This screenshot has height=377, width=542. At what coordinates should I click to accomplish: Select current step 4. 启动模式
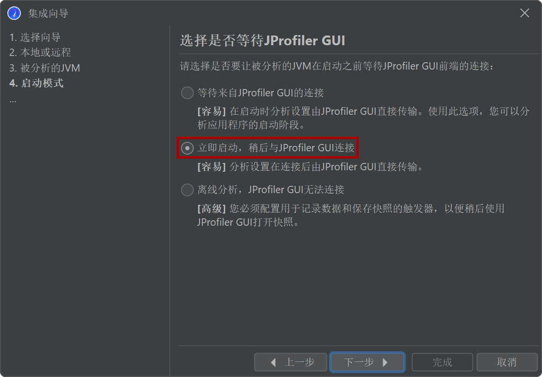tap(36, 83)
